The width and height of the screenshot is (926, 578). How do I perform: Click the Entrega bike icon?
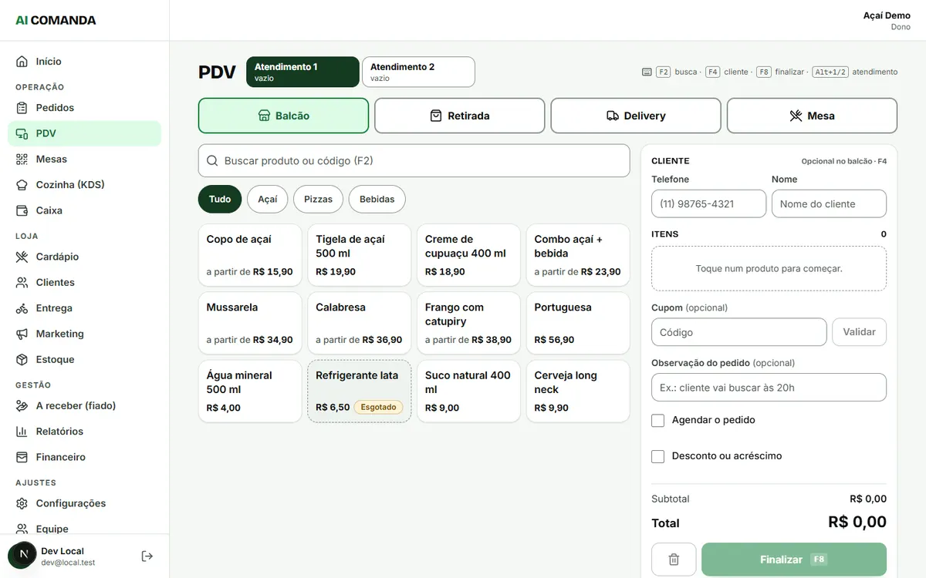22,308
